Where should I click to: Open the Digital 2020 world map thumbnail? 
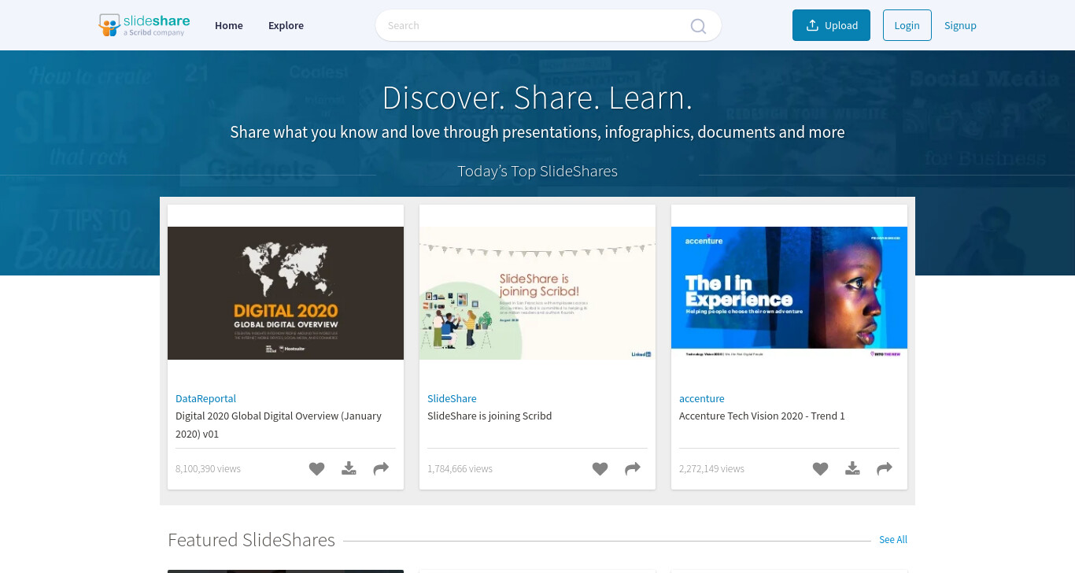coord(286,293)
